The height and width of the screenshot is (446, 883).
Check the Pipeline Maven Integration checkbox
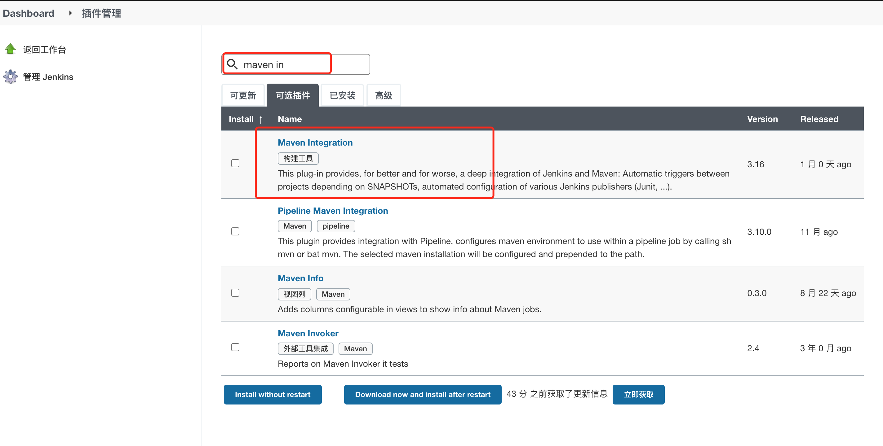coord(235,232)
